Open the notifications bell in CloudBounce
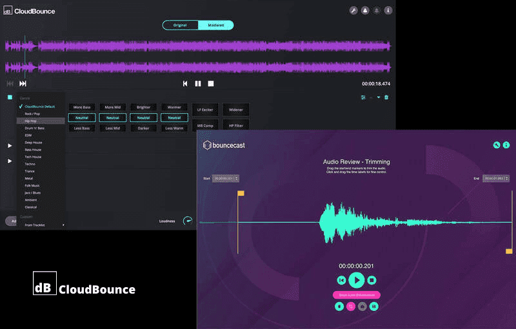The width and height of the screenshot is (516, 329). pyautogui.click(x=377, y=10)
